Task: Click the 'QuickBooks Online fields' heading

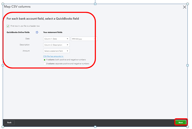Action: point(18,32)
